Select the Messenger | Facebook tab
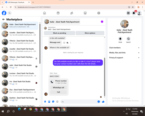Screen dimensions: 145x116 coord(18,2)
